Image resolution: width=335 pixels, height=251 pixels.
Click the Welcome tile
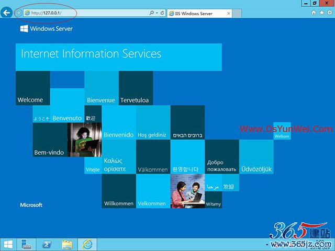[x=33, y=88]
